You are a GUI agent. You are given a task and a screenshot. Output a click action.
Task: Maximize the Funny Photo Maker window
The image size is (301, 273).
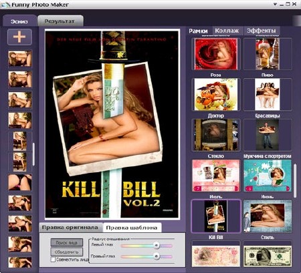pyautogui.click(x=288, y=4)
